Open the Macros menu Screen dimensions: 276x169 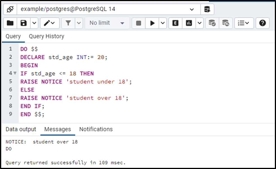pos(244,23)
